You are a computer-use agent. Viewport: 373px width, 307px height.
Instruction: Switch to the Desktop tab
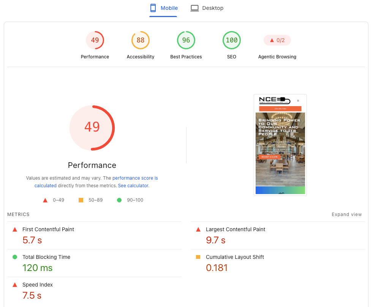click(207, 8)
